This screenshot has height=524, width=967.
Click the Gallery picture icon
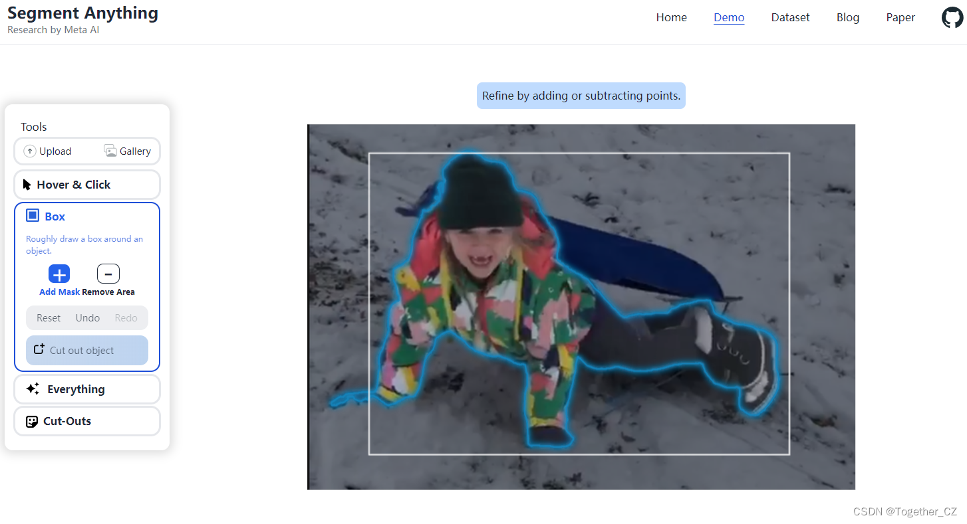(110, 151)
